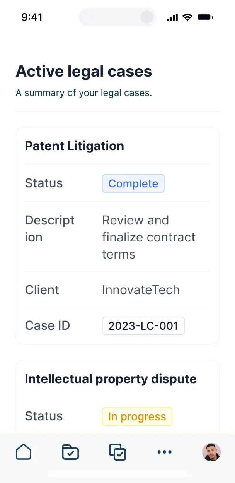This screenshot has height=483, width=235.
Task: Collapse the Patent Litigation card
Action: coord(74,146)
